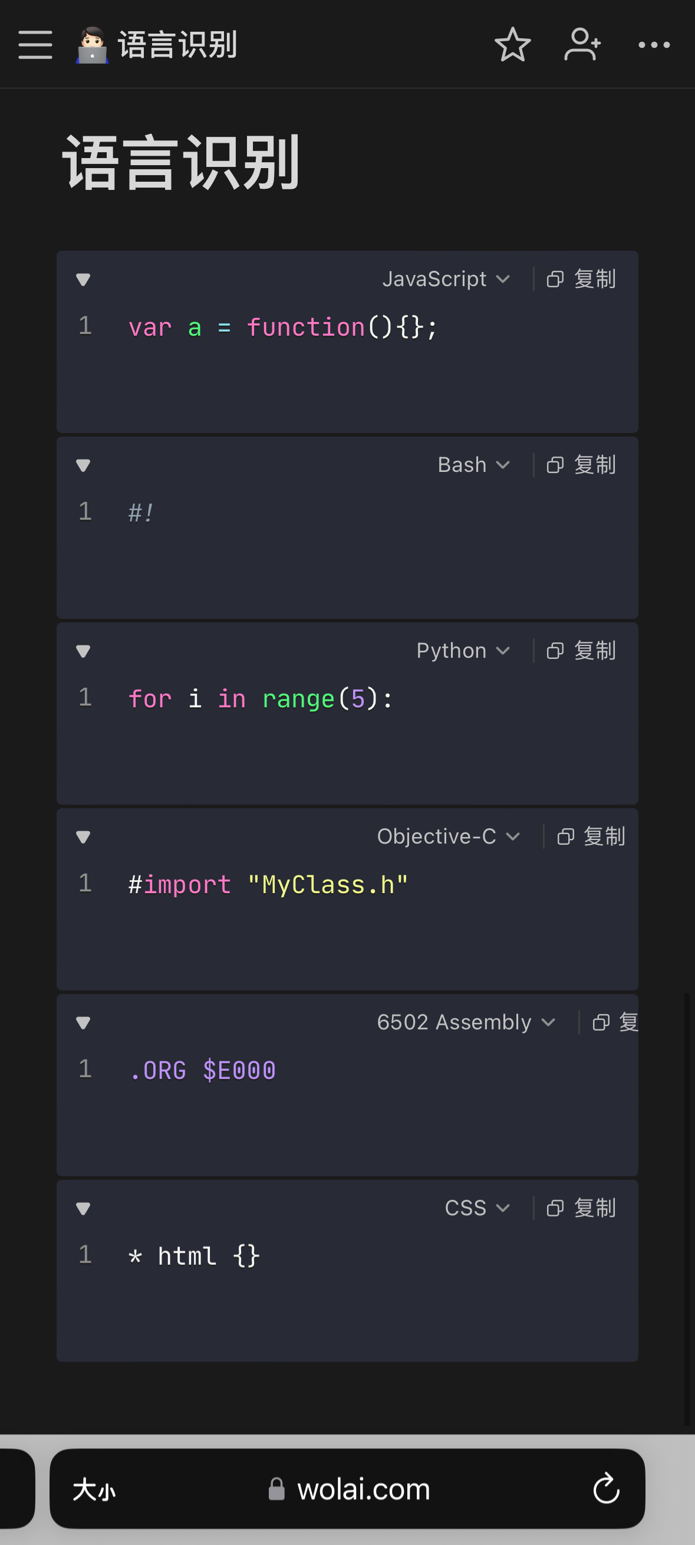This screenshot has width=695, height=1545.
Task: Click the page breadcrumb title in header
Action: [x=177, y=45]
